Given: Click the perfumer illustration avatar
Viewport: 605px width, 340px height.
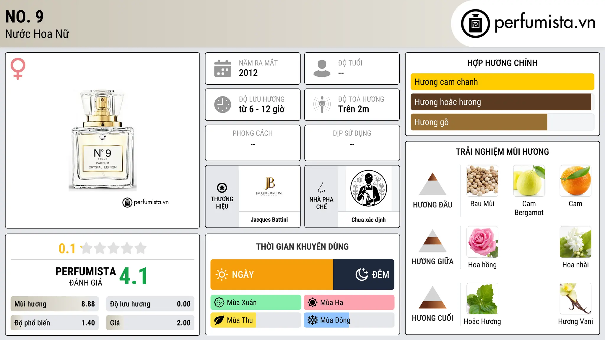Looking at the screenshot, I should [x=368, y=188].
